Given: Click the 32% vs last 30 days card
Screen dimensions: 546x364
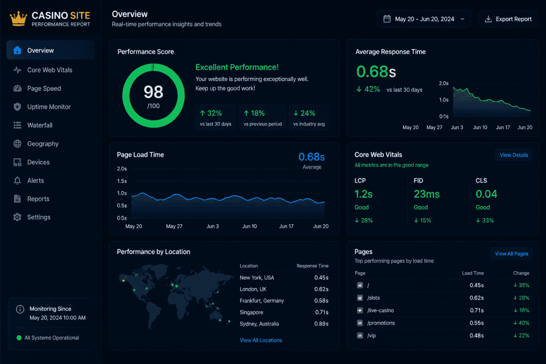Looking at the screenshot, I should 215,118.
